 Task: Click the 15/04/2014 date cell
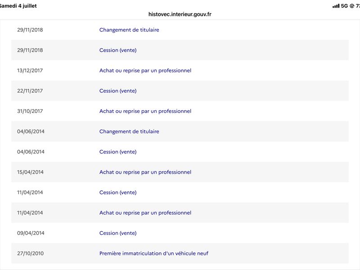point(30,172)
